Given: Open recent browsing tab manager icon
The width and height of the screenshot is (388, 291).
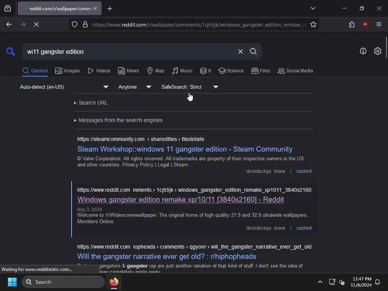Looking at the screenshot, I should [8, 8].
